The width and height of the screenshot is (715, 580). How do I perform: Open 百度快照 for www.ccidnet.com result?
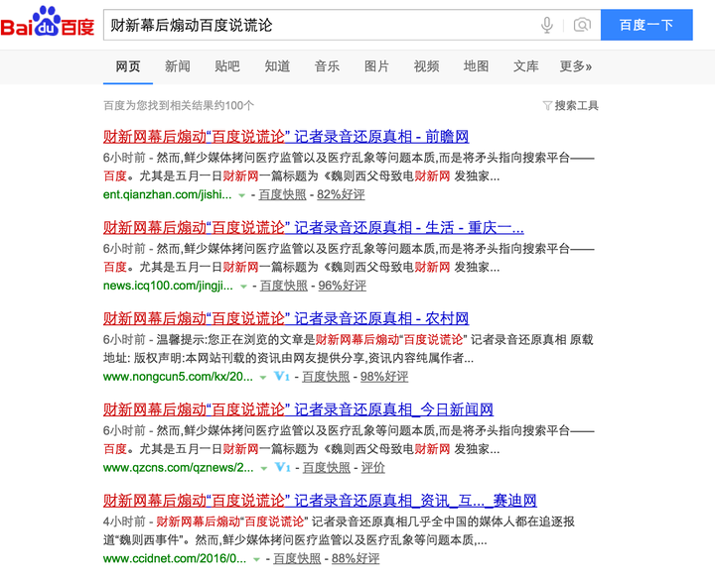pyautogui.click(x=297, y=559)
